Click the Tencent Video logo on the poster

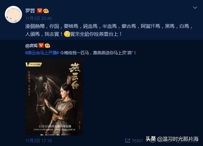34,64
